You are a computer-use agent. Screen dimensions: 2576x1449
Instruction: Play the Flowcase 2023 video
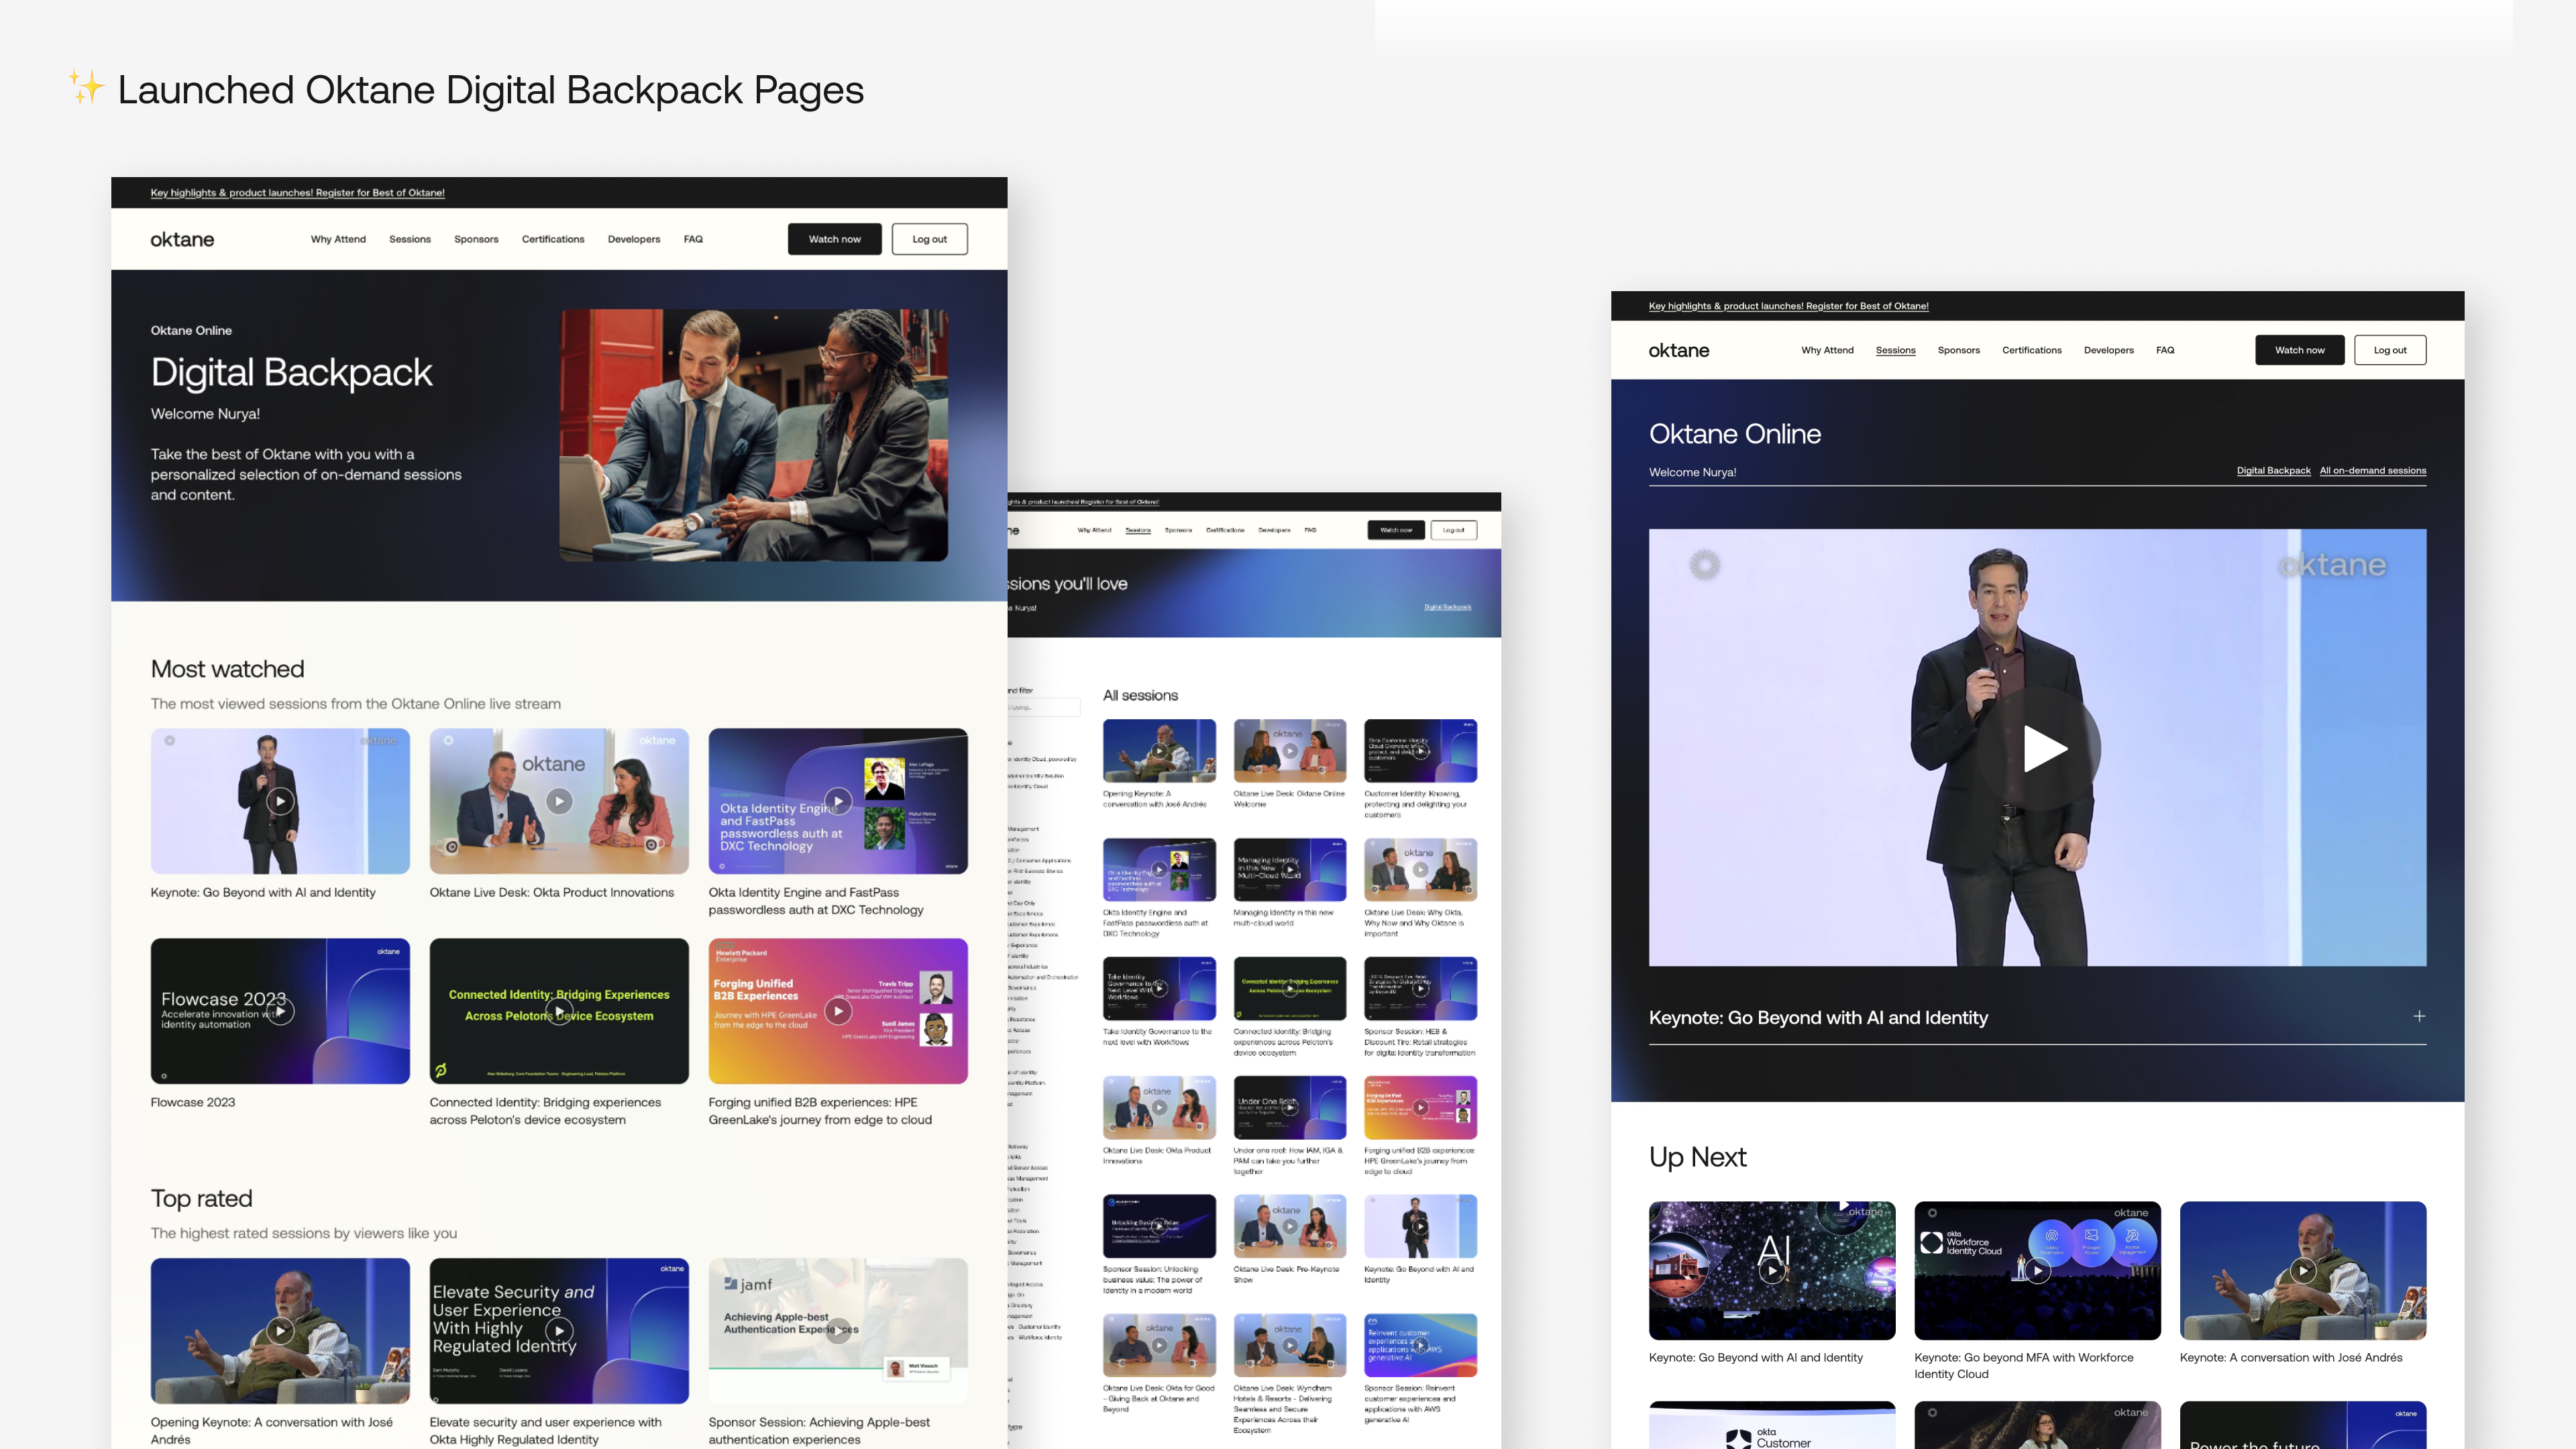[280, 1011]
